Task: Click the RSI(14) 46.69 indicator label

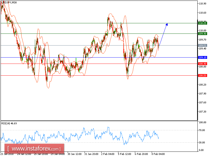Action: [9, 123]
